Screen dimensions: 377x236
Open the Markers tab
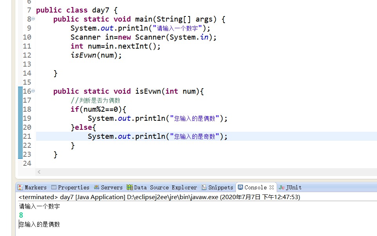point(33,187)
